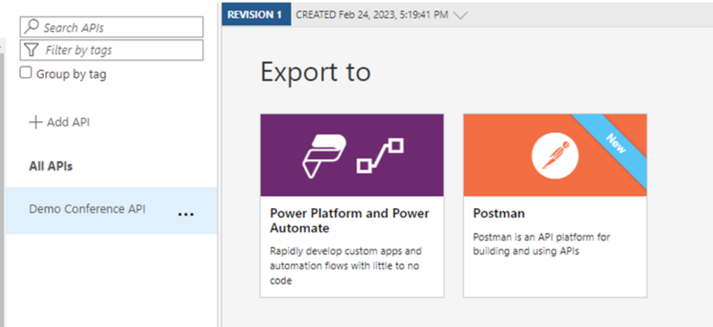Image resolution: width=713 pixels, height=327 pixels.
Task: Focus the Search APIs input field
Action: coord(111,27)
